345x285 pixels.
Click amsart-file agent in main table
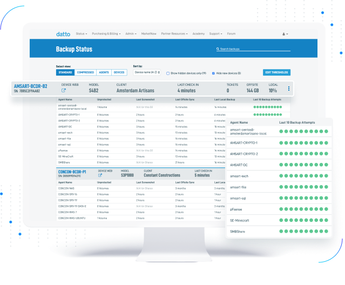coord(64,139)
